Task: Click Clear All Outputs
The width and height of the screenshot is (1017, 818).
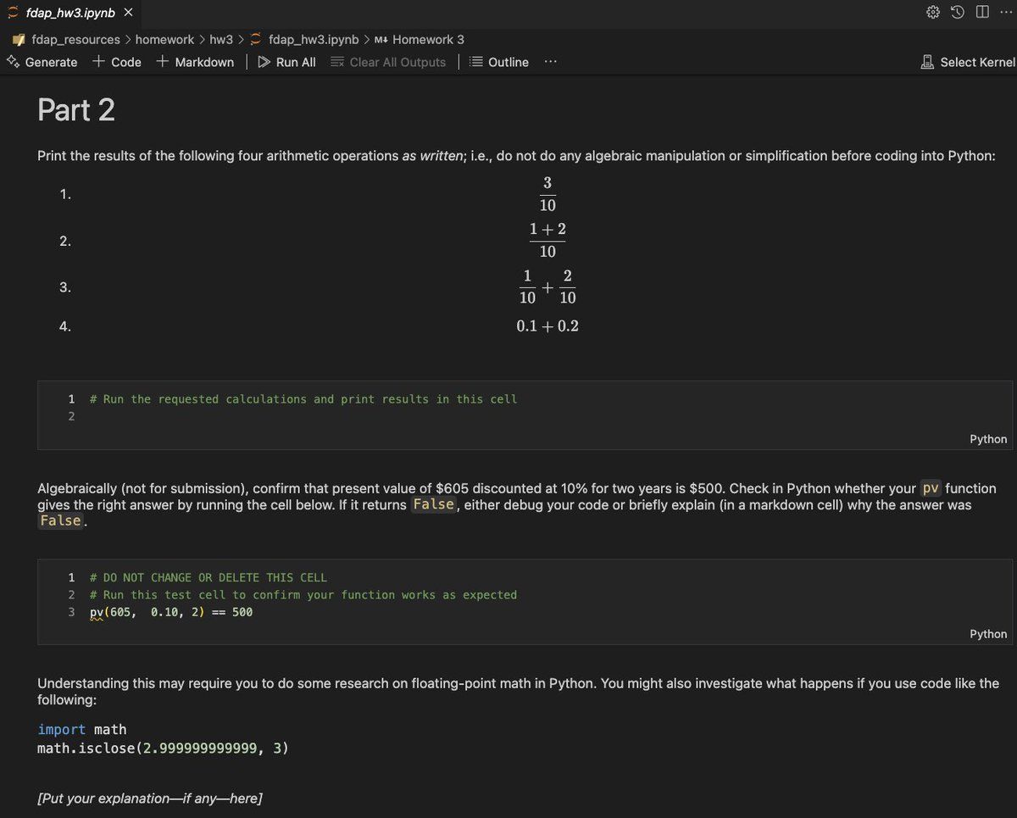Action: pyautogui.click(x=388, y=62)
